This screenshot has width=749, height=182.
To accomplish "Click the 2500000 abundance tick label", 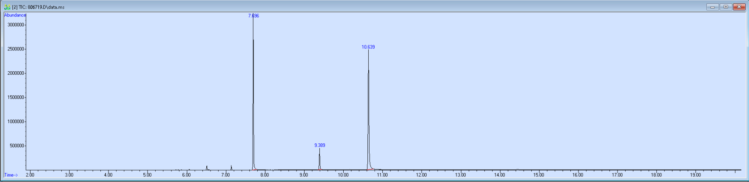I will tap(16, 49).
